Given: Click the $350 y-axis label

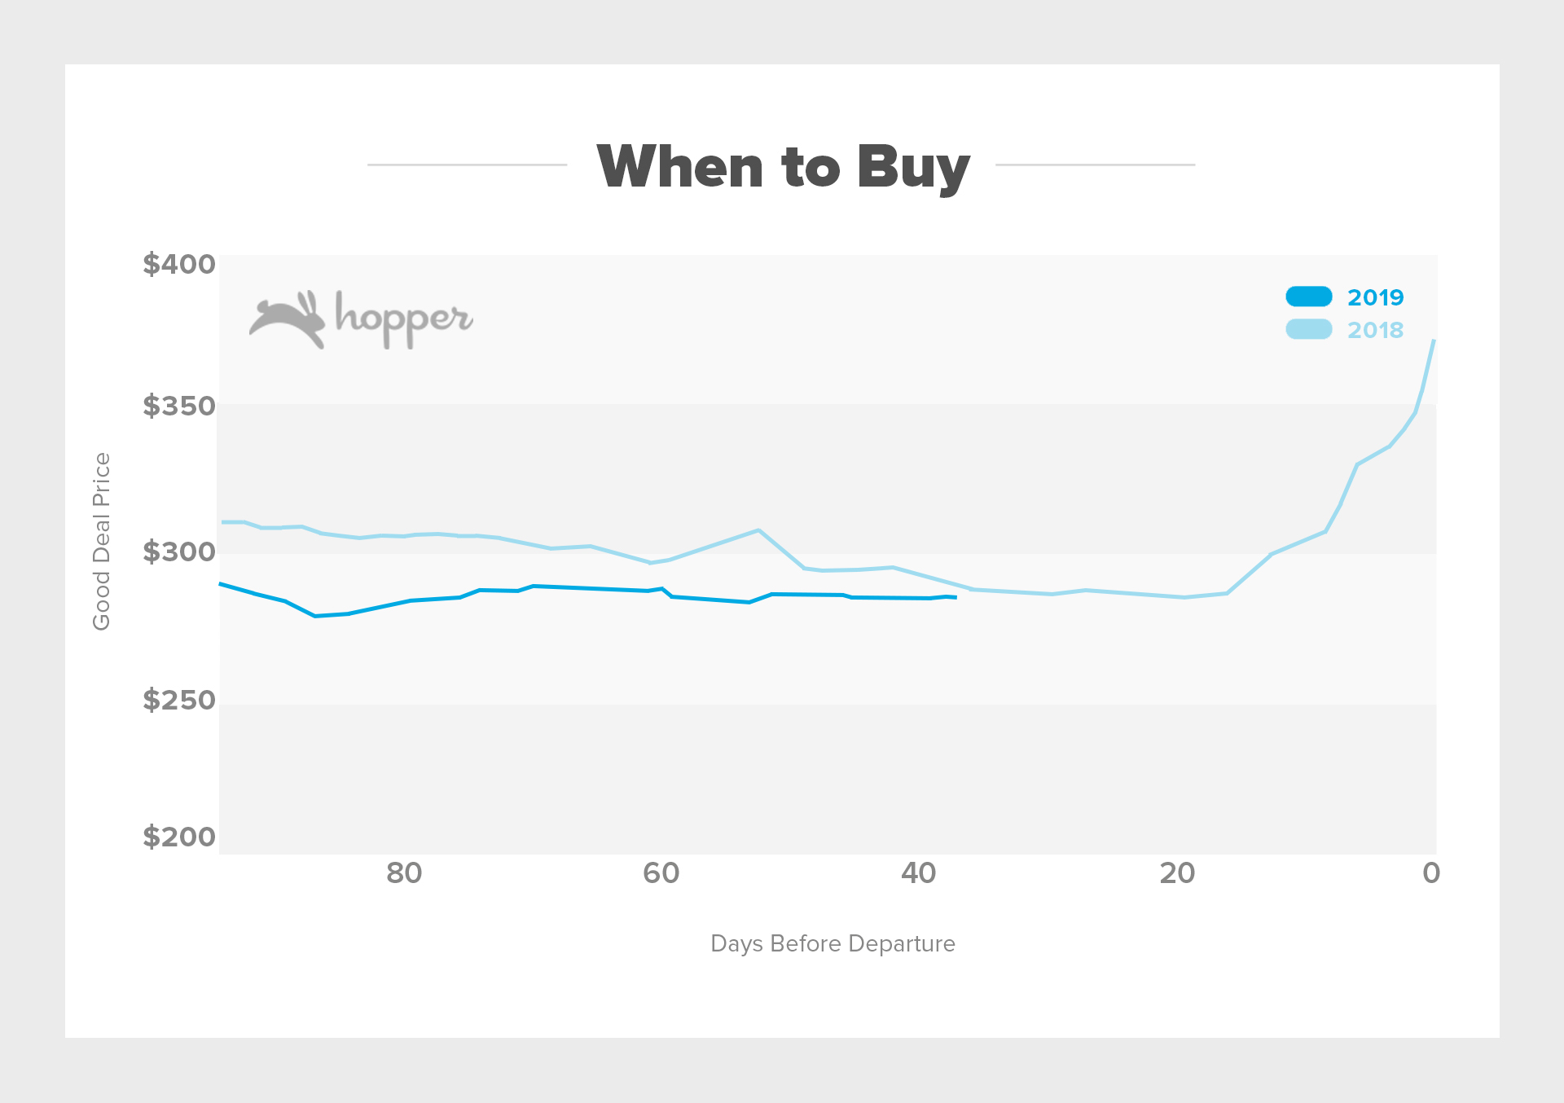Looking at the screenshot, I should coord(179,406).
